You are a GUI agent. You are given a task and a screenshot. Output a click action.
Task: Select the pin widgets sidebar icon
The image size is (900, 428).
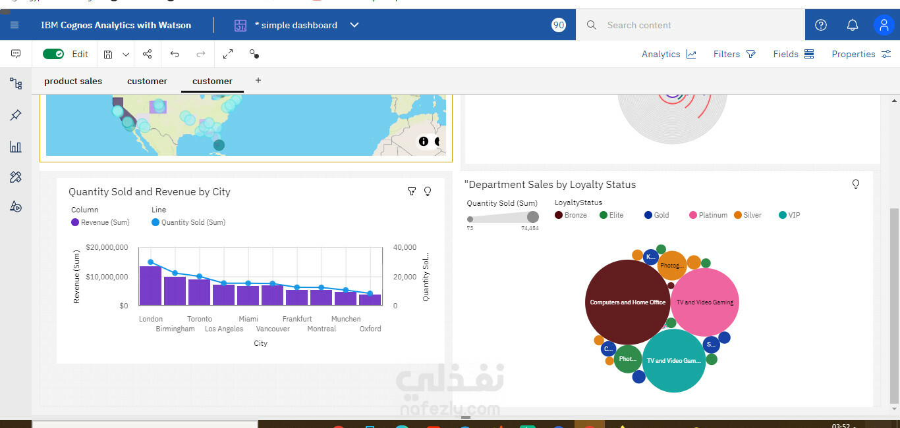pyautogui.click(x=15, y=115)
